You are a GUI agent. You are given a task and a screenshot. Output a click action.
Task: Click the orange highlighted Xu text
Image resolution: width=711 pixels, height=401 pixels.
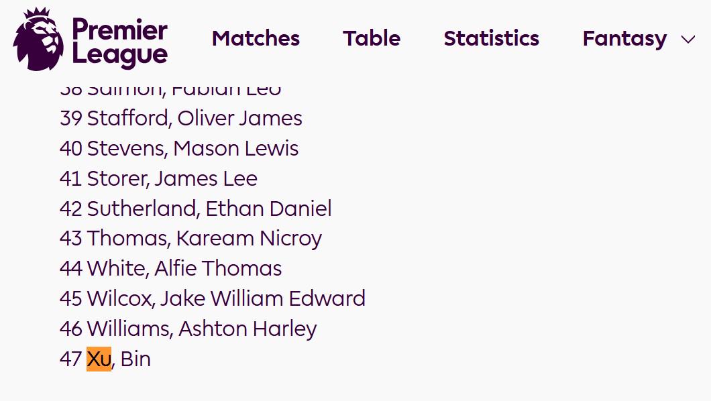pos(99,359)
